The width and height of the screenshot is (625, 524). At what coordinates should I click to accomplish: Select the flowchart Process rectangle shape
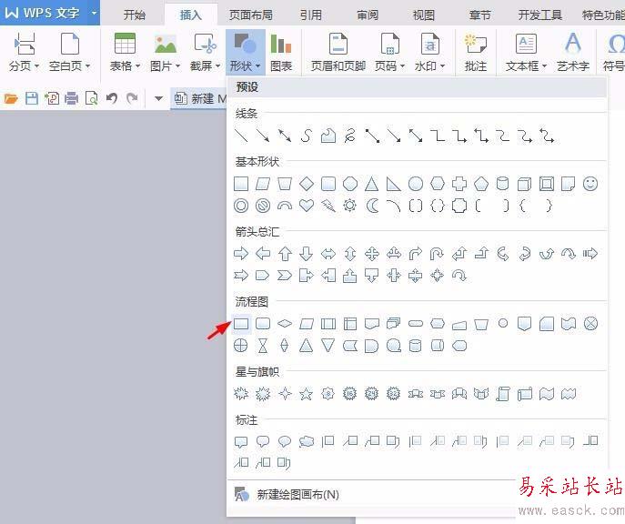pos(241,324)
